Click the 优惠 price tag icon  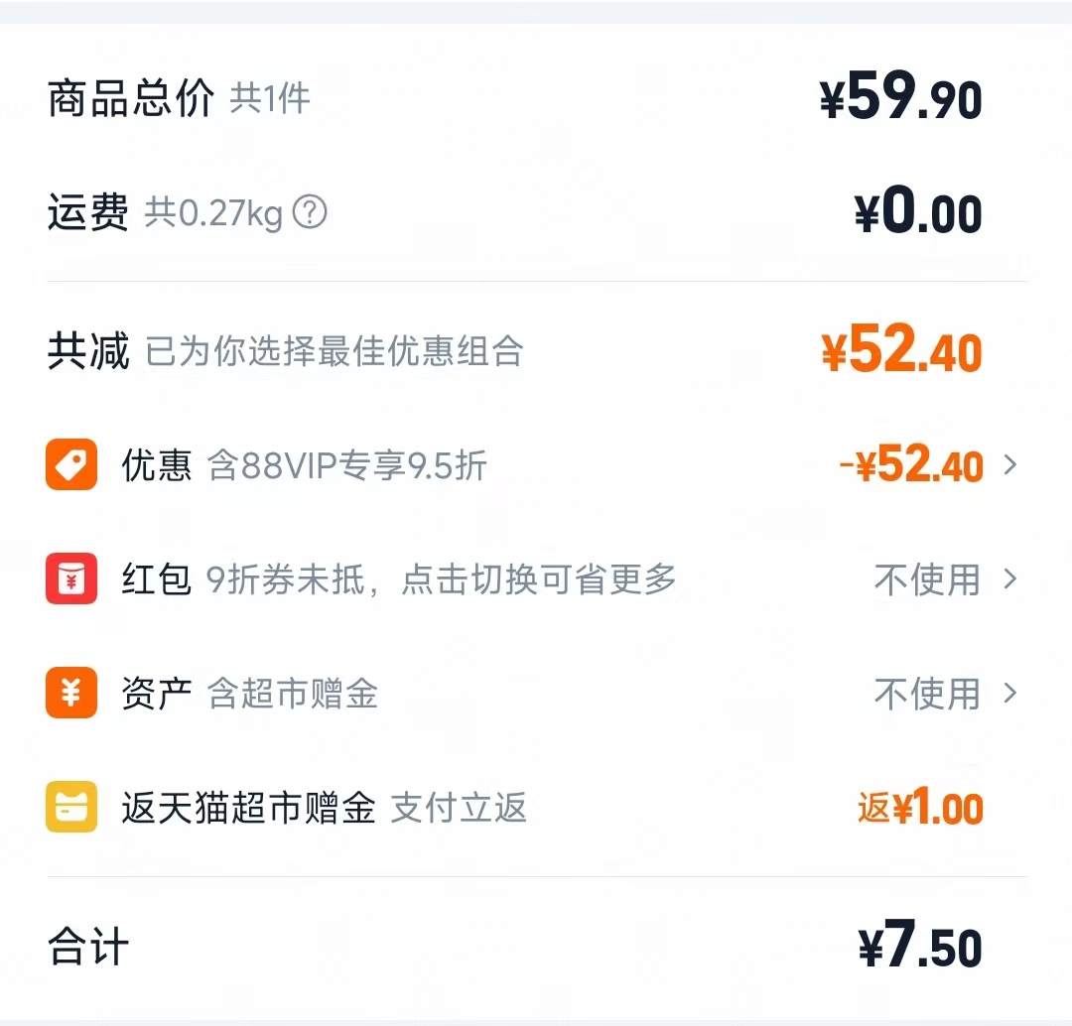point(69,465)
